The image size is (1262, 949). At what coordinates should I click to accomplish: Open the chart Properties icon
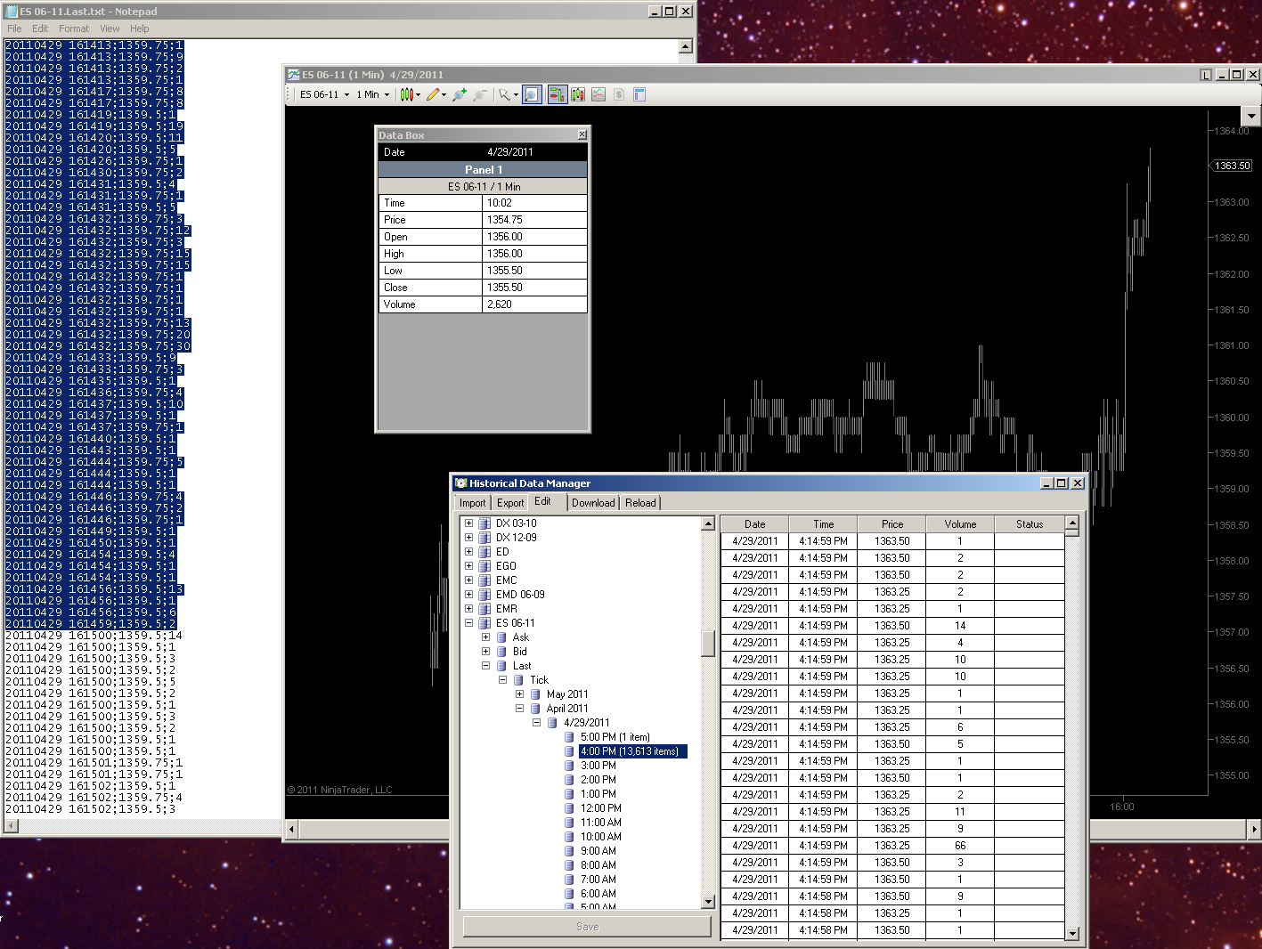(639, 94)
